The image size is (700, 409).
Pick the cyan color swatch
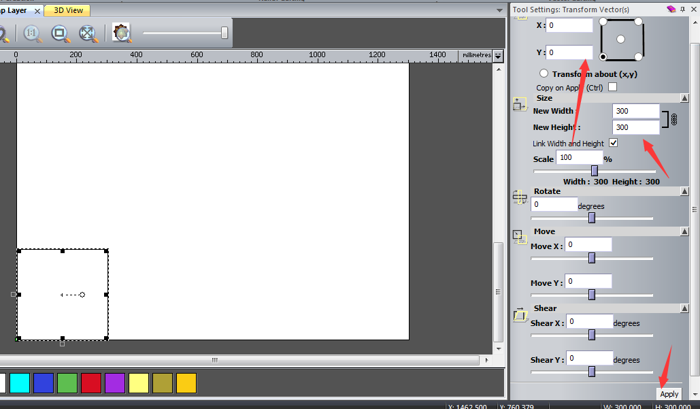pos(19,383)
